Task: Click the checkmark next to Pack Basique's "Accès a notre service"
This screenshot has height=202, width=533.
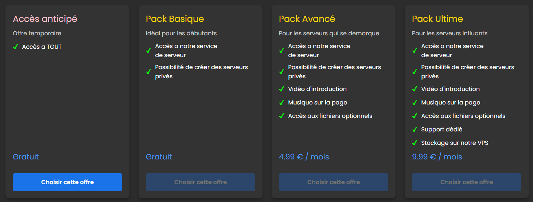Action: point(148,51)
